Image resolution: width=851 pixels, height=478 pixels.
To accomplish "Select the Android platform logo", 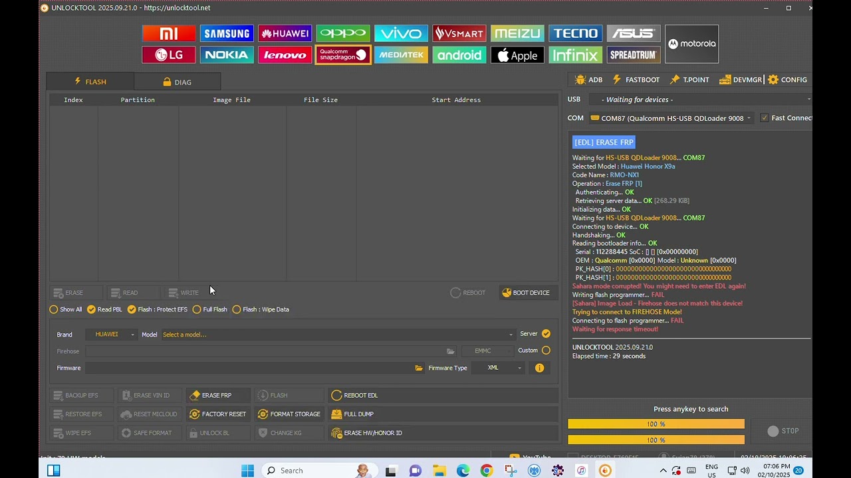I will click(x=459, y=55).
